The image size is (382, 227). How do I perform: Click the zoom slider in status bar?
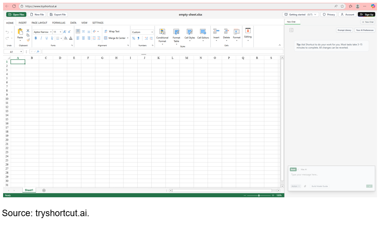pos(259,195)
